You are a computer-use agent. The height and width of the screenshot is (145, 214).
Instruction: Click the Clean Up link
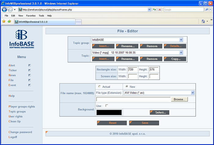(15, 121)
